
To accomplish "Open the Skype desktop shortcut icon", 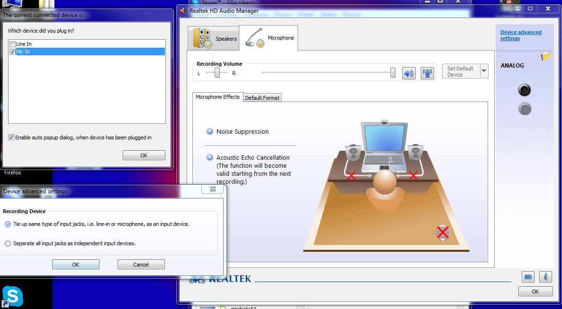I will pos(12,296).
